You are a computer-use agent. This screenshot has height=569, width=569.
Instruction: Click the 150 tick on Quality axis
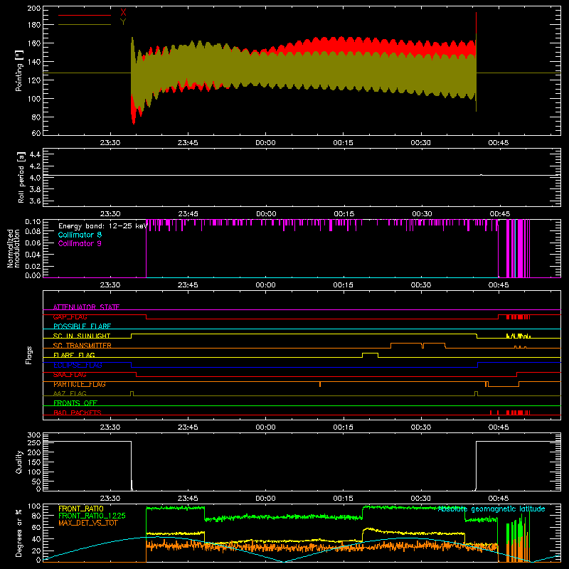tap(33, 462)
